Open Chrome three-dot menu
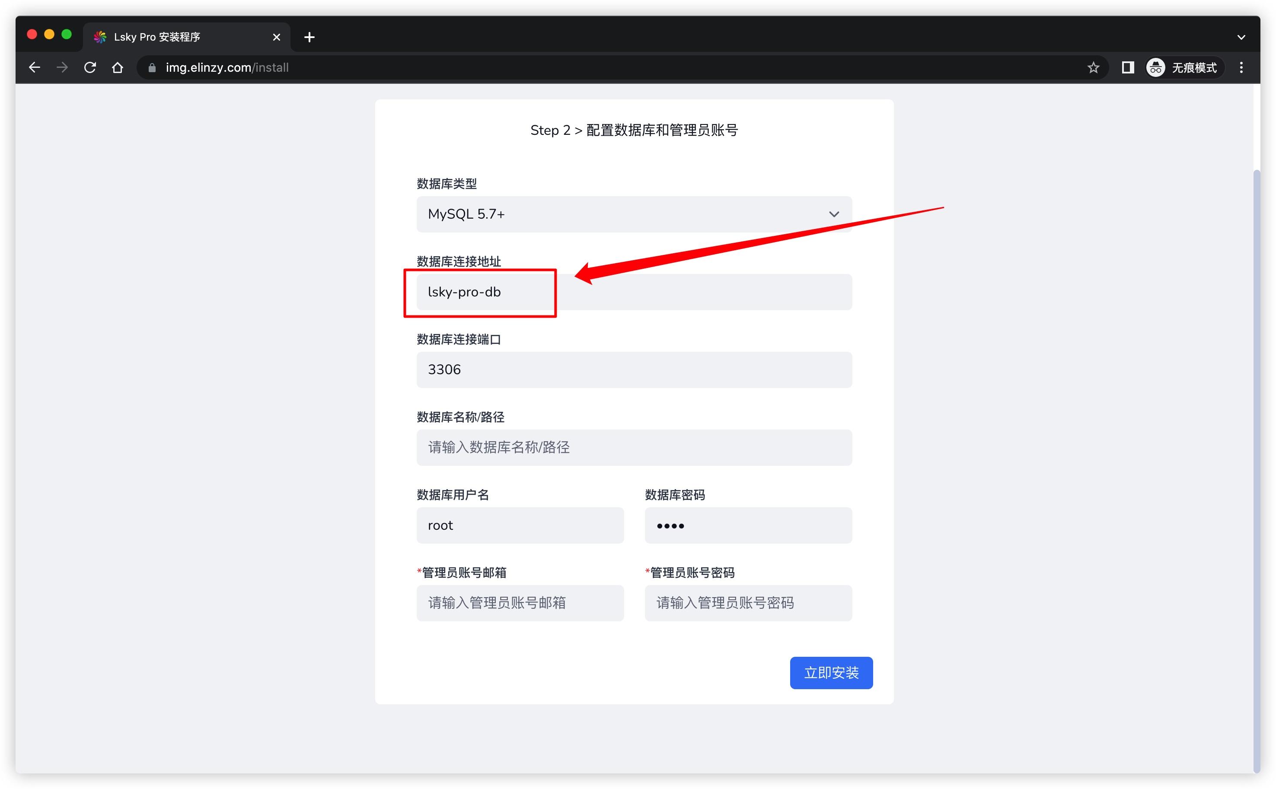The width and height of the screenshot is (1276, 789). tap(1241, 67)
